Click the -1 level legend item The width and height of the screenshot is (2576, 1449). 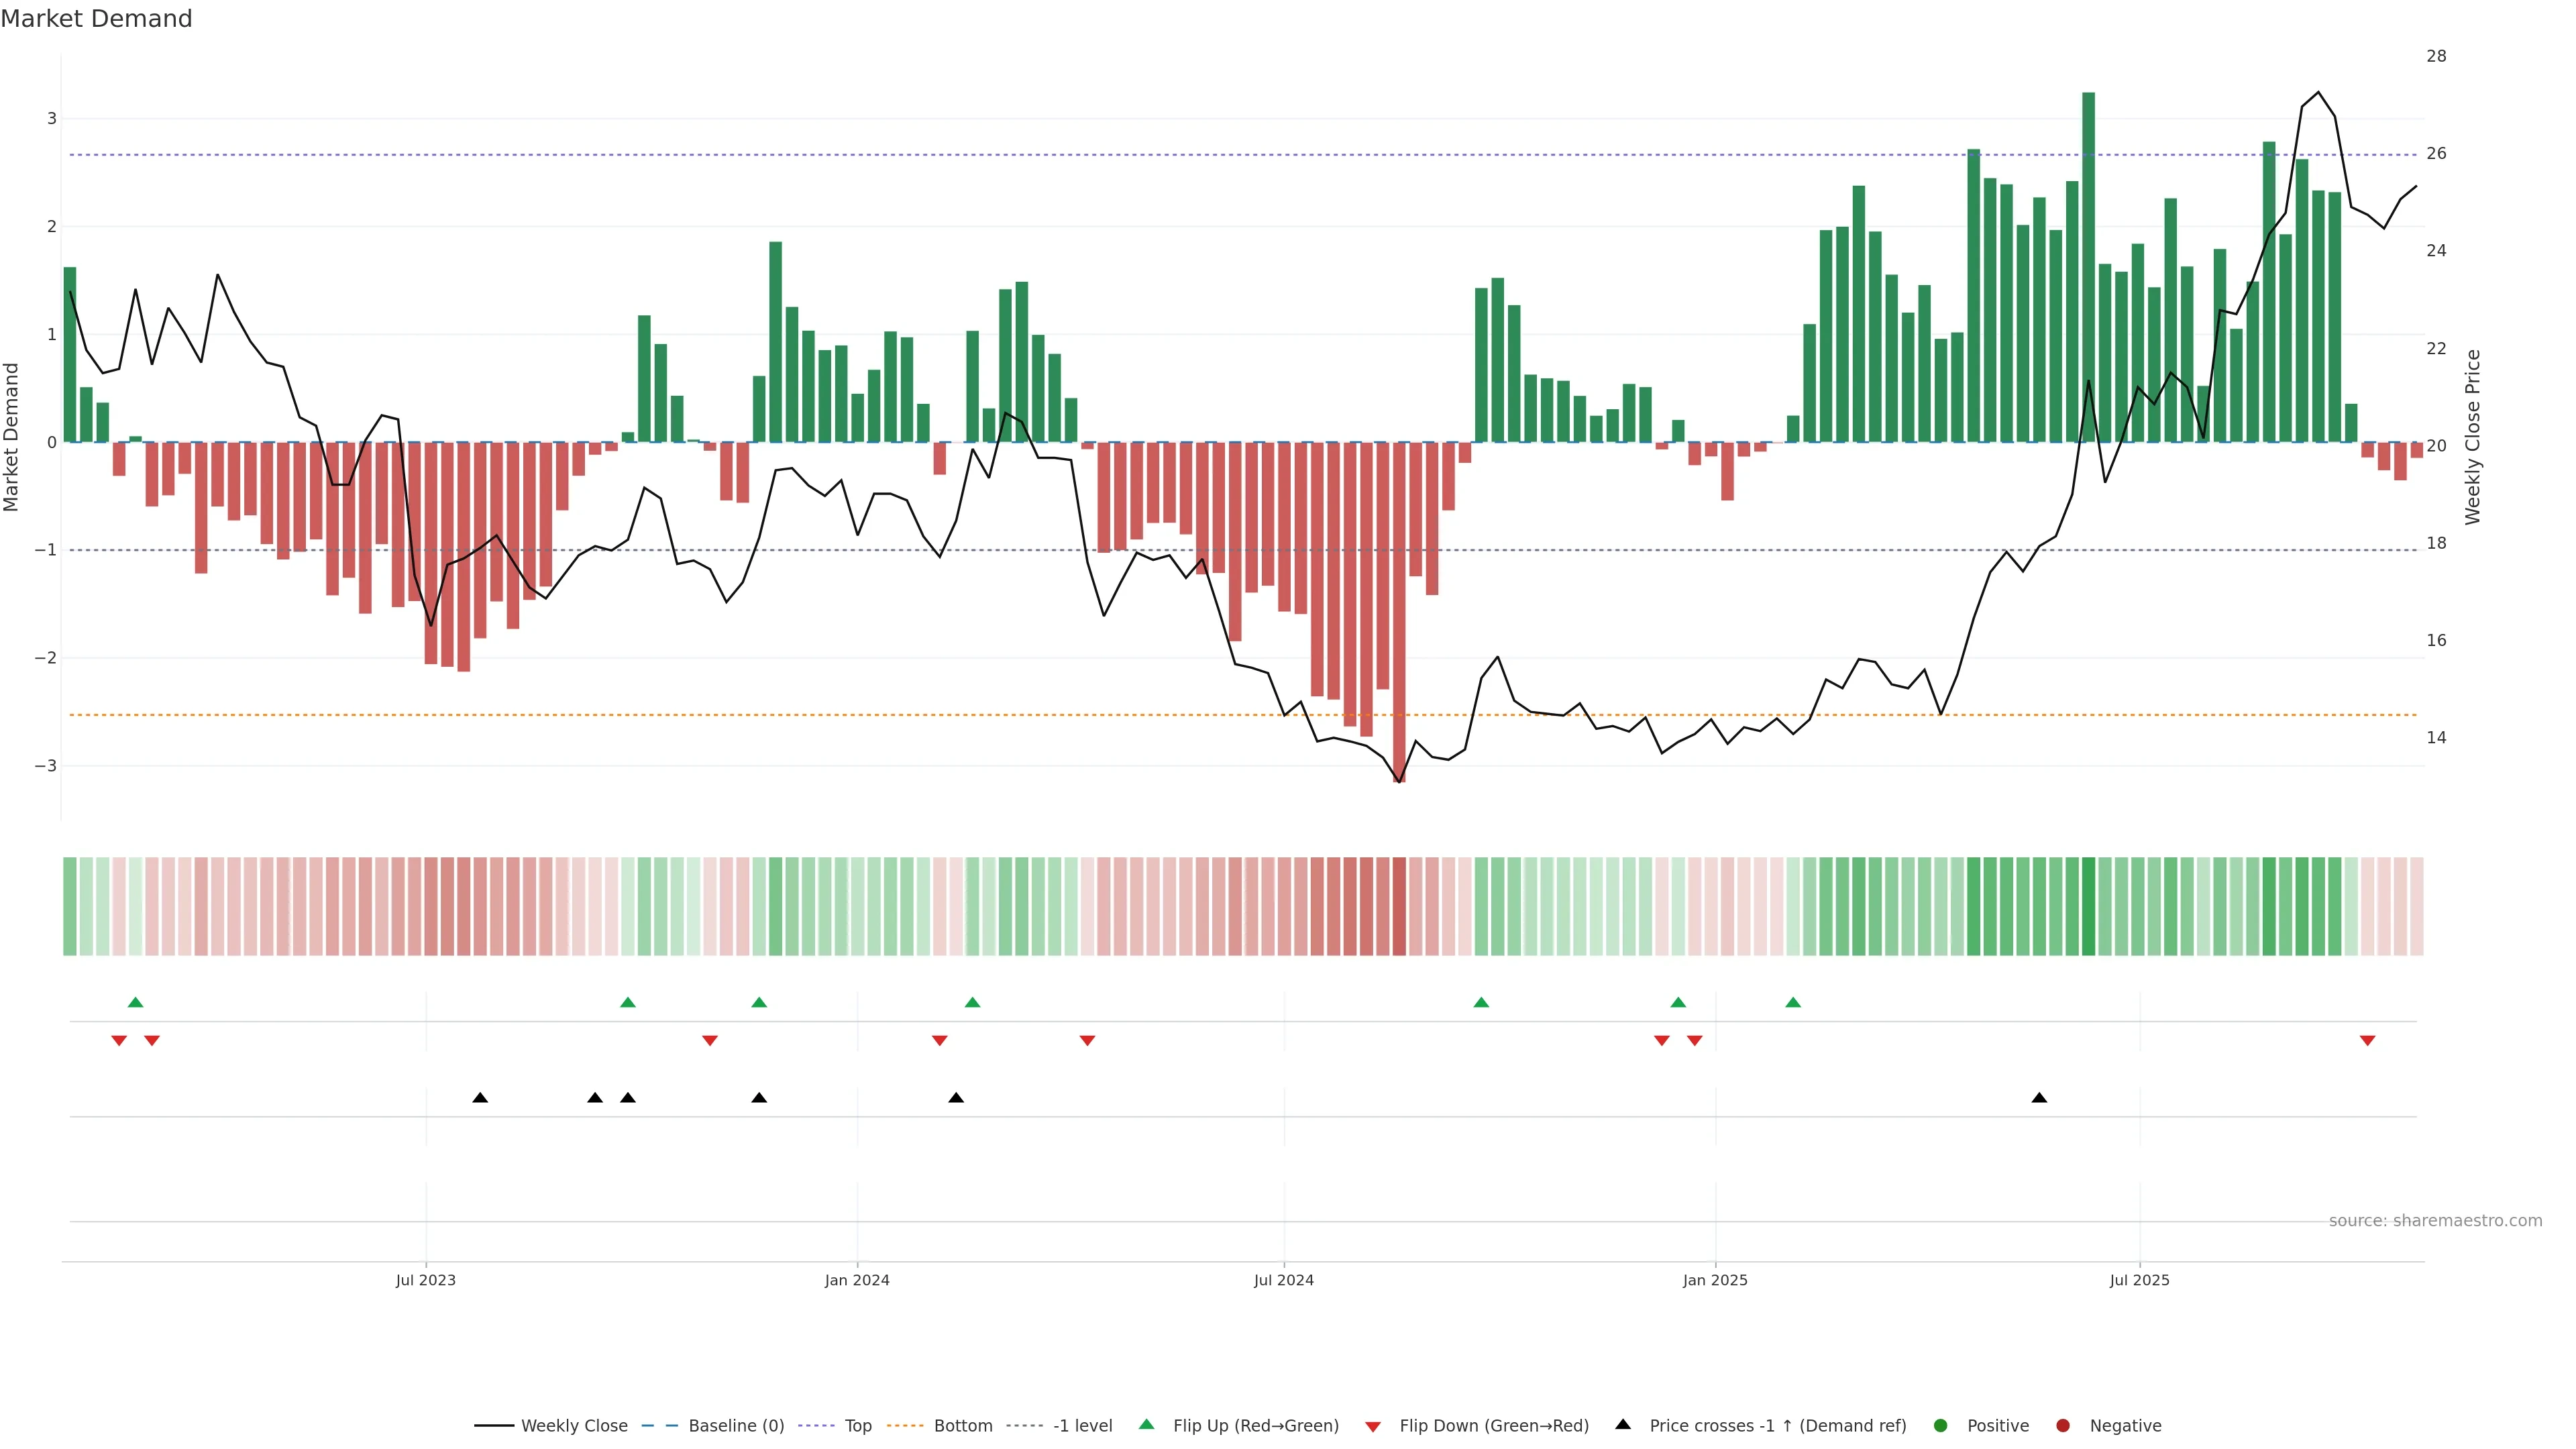1082,1426
